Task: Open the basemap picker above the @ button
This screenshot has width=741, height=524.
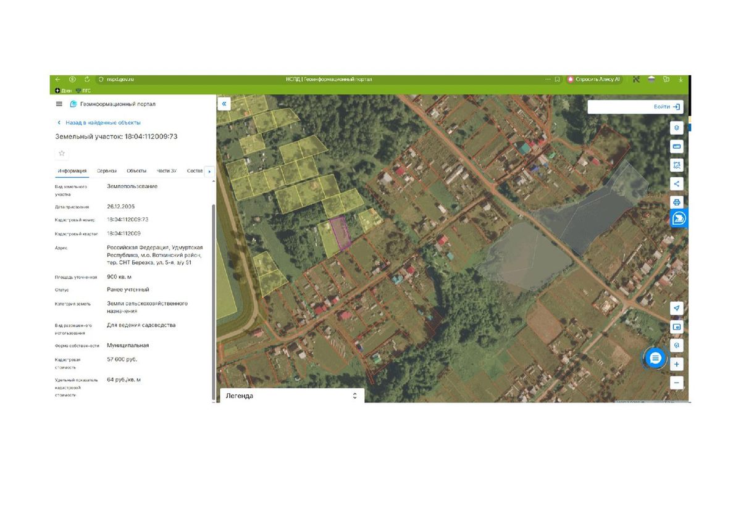Action: tap(677, 326)
